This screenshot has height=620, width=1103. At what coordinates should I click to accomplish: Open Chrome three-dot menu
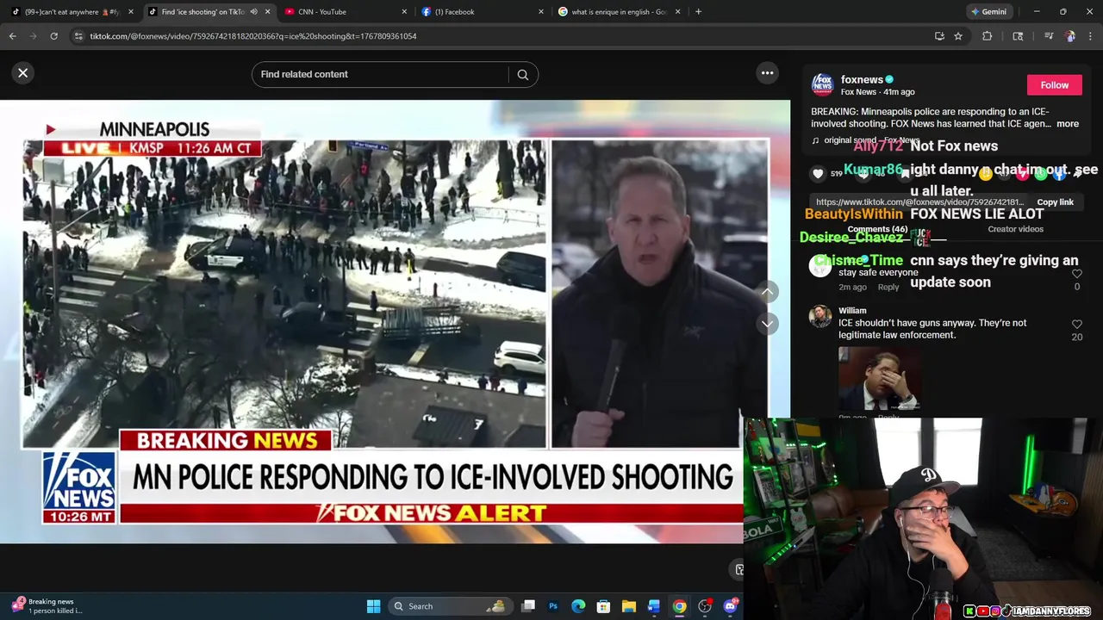pos(1091,36)
